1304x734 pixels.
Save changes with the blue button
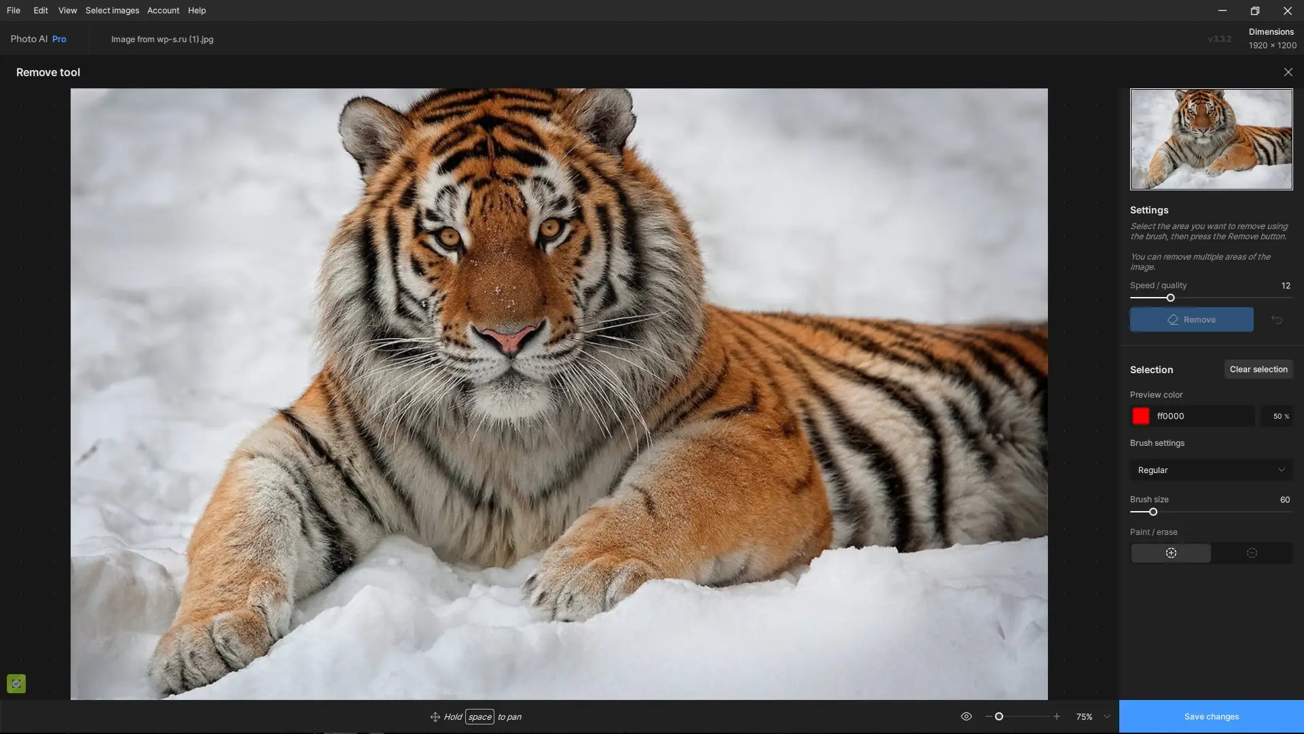point(1211,716)
